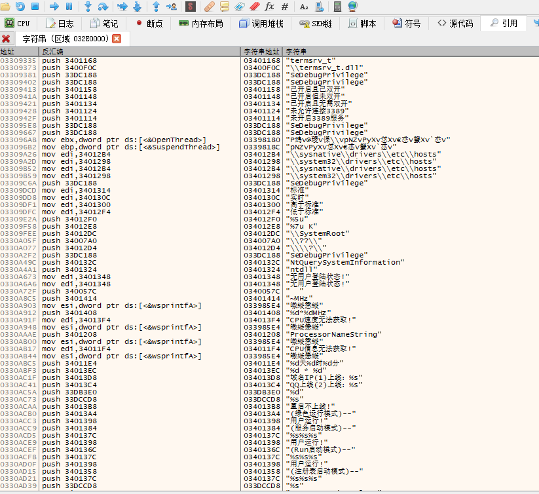The image size is (539, 494).
Task: Open the fx functions icon
Action: [269, 7]
